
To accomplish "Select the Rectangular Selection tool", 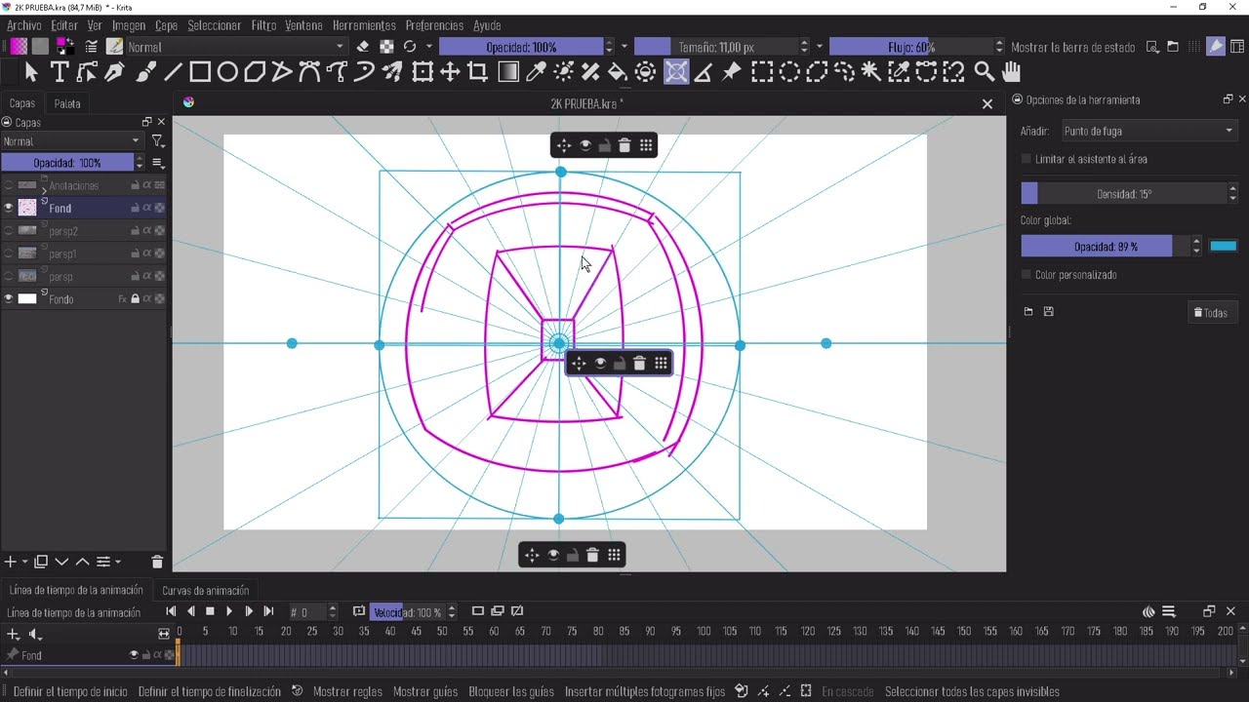I will click(762, 71).
